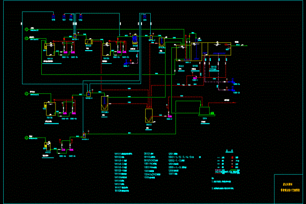Select legend entry Y202:PAM

pos(150,167)
